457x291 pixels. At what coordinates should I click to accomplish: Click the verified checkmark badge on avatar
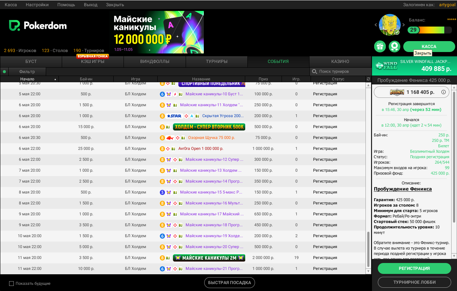(x=397, y=32)
